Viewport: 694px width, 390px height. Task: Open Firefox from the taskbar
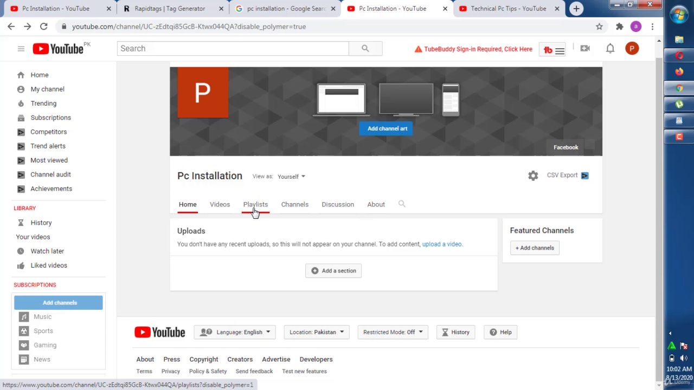click(x=679, y=71)
